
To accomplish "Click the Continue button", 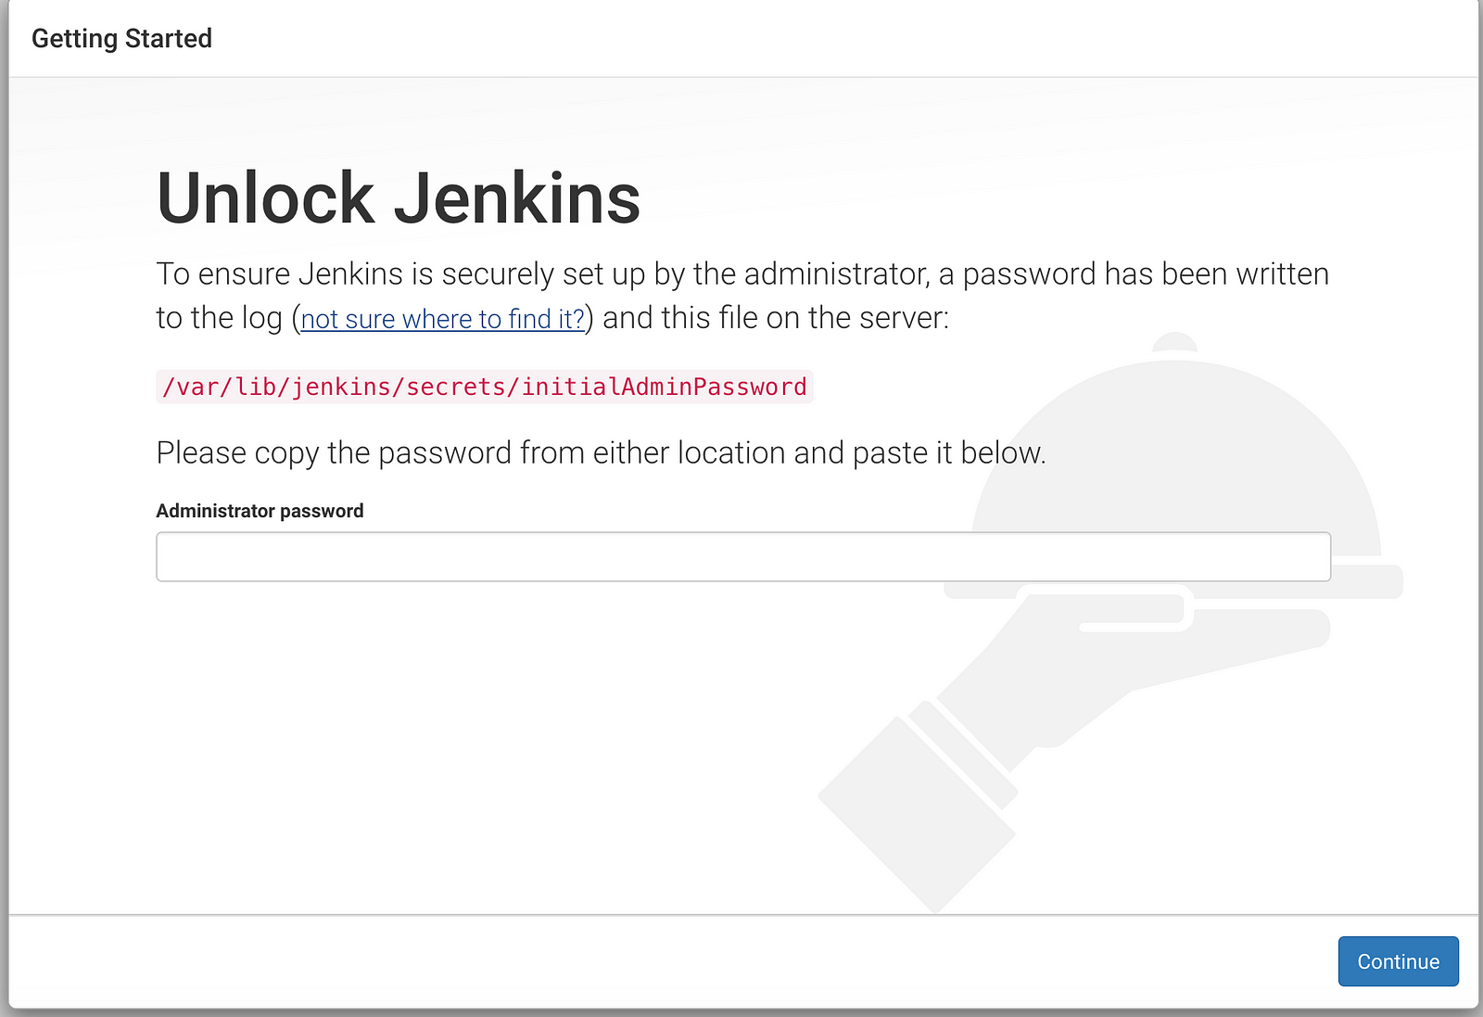I will pyautogui.click(x=1398, y=961).
